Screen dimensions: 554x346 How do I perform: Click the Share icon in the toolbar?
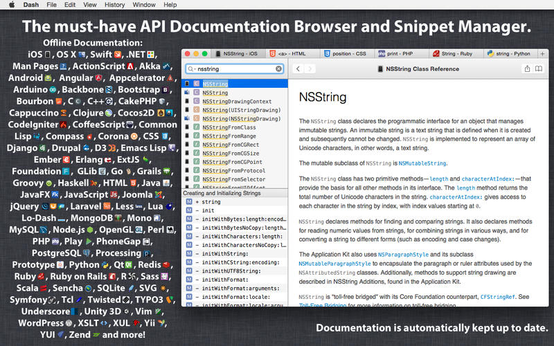coord(527,69)
